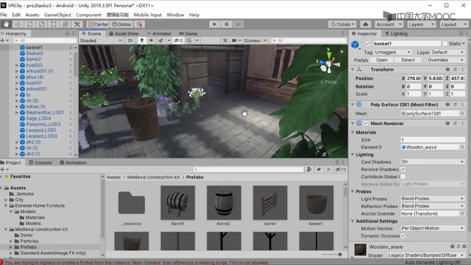Image resolution: width=471 pixels, height=265 pixels.
Task: Toggle grid snapping icon next to Global
Action: [x=139, y=24]
